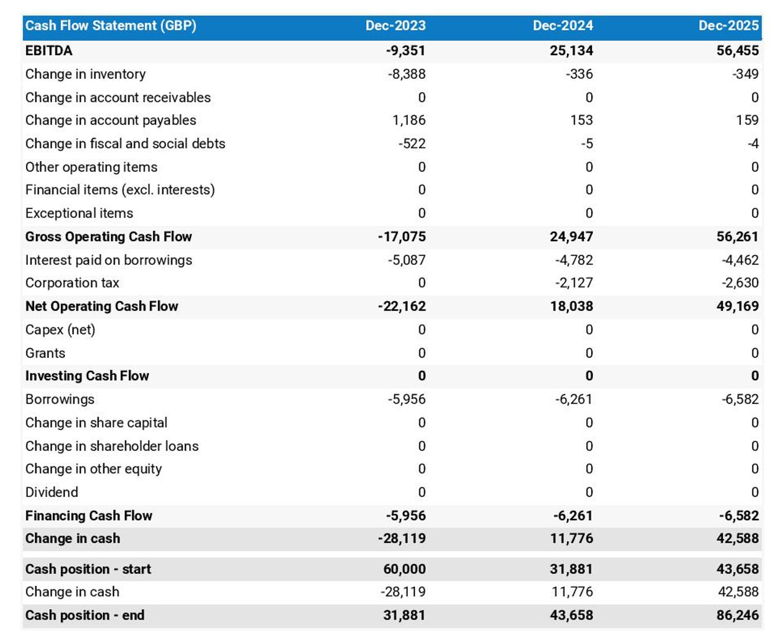781x636 pixels.
Task: Select the Dec-2024 column header
Action: click(x=562, y=26)
